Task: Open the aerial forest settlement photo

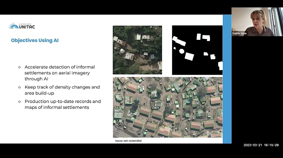Action: click(x=137, y=50)
